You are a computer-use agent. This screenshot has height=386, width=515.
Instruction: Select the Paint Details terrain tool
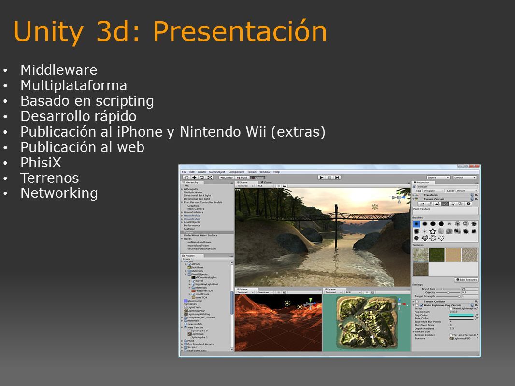(460, 204)
